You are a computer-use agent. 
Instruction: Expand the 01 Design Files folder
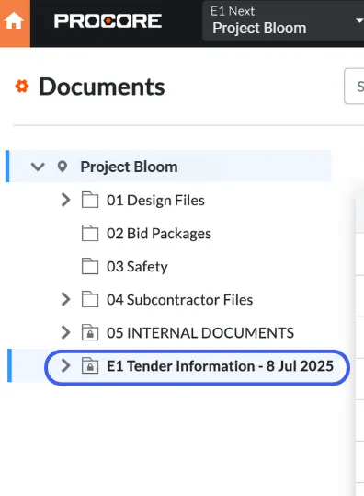(x=65, y=200)
